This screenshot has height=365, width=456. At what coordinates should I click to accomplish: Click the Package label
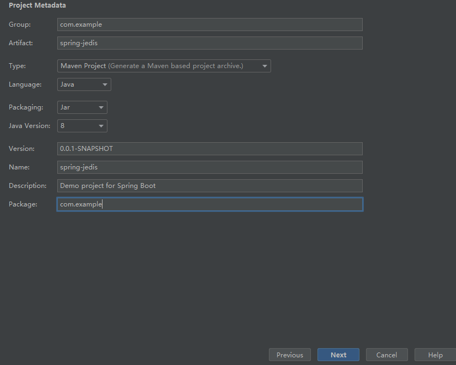tap(23, 204)
